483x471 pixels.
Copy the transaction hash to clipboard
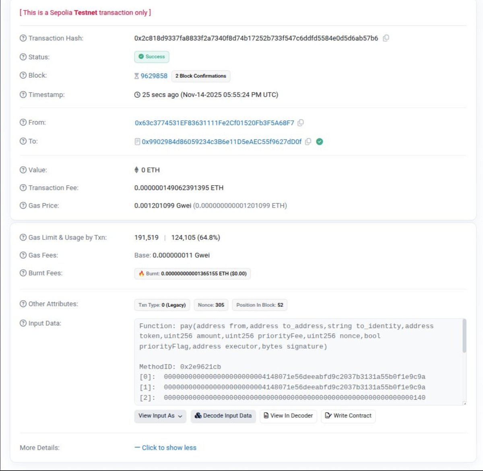[386, 38]
